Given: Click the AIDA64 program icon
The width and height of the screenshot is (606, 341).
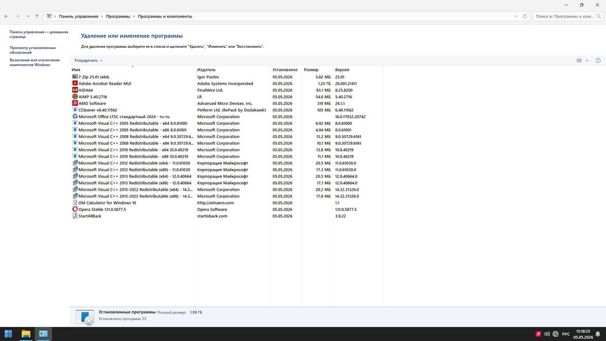Looking at the screenshot, I should [75, 90].
